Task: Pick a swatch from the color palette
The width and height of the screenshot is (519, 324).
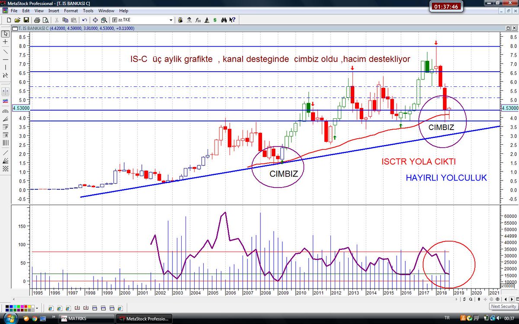Action: click(19, 308)
